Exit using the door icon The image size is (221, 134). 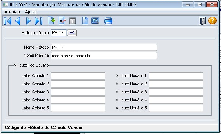coord(202,21)
